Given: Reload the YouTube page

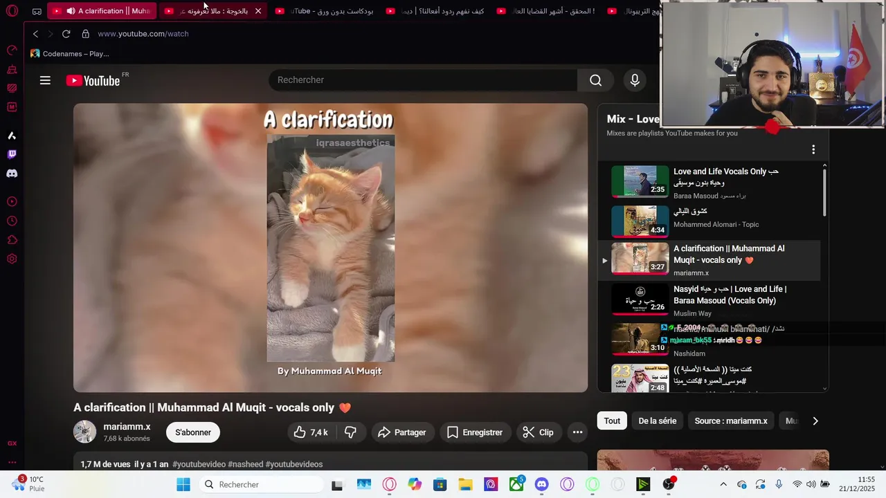Looking at the screenshot, I should pos(66,34).
